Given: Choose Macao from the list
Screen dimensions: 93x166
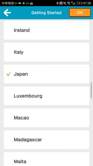Looking at the screenshot, I should (x=47, y=118).
